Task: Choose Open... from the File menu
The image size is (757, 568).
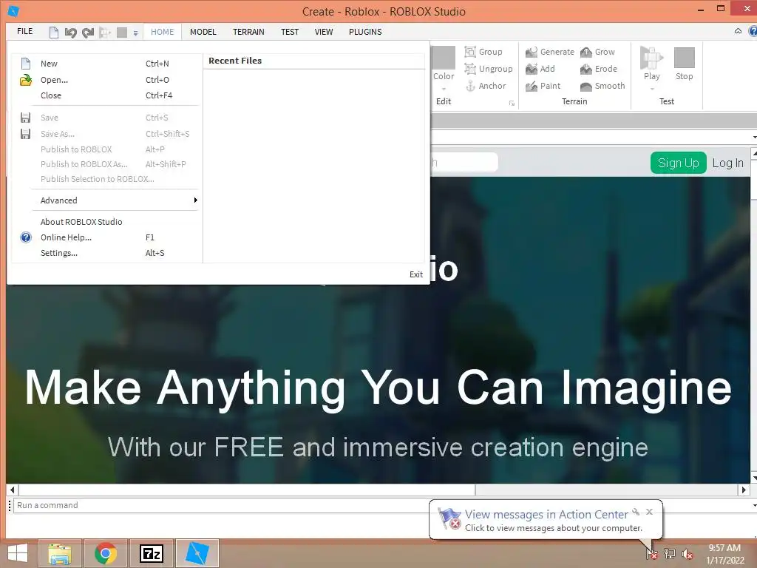Action: point(106,80)
